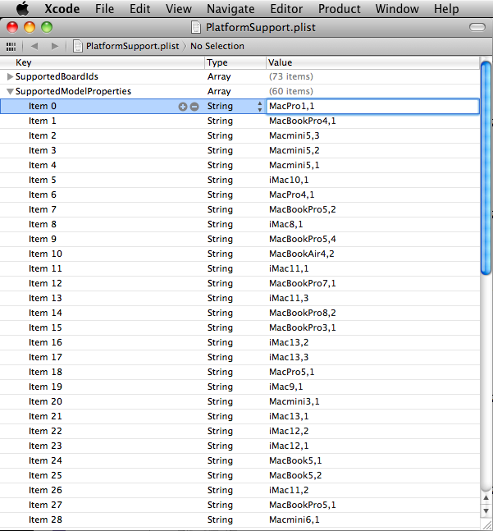The image size is (493, 531).
Task: Click value MacBookPro3,1
Action: pyautogui.click(x=303, y=327)
